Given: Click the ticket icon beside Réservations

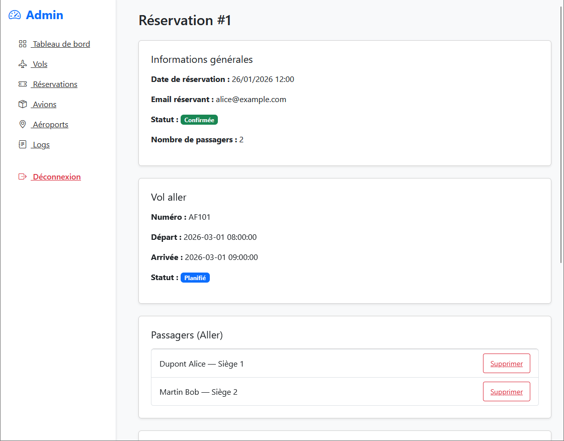Looking at the screenshot, I should point(22,84).
